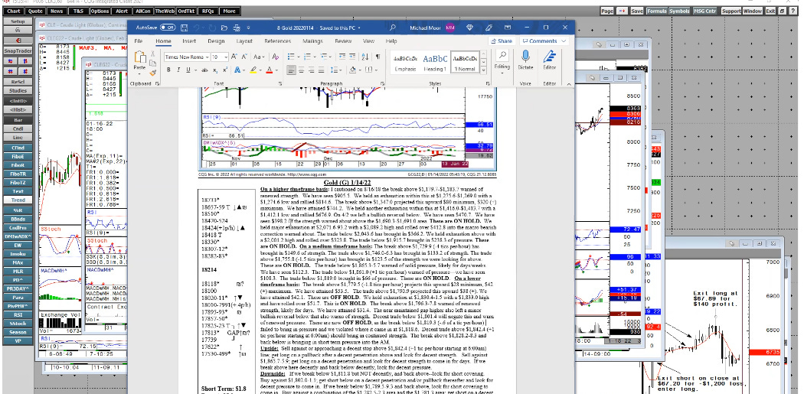Click the printer icon button under Setup
This screenshot has width=804, height=394.
click(x=18, y=31)
